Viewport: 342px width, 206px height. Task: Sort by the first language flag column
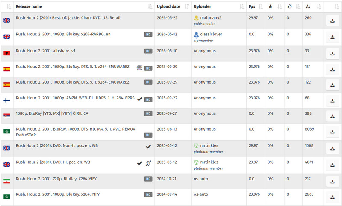click(9, 6)
